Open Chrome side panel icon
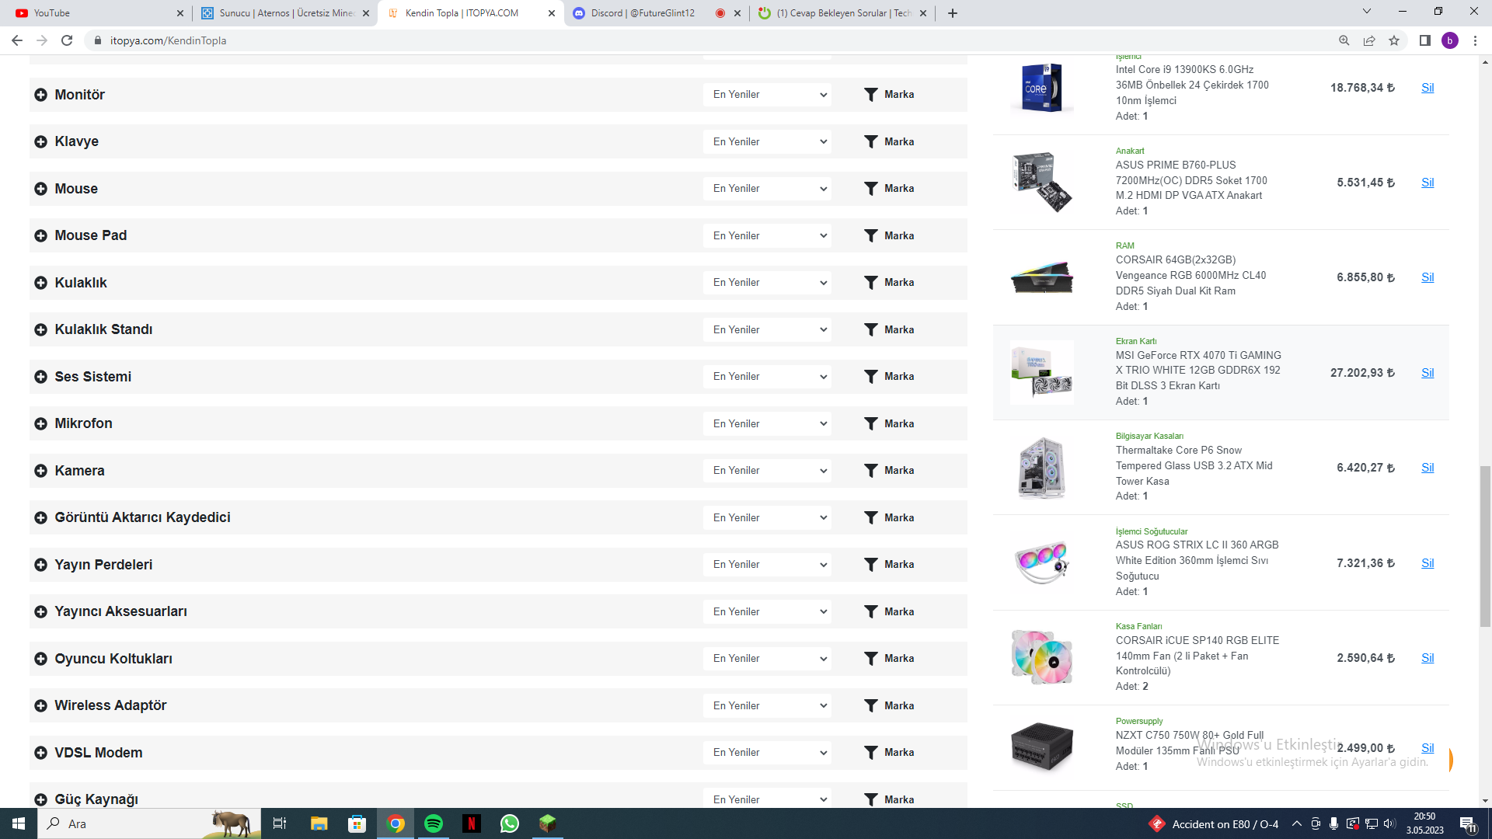Screen dimensions: 1492x839 1424,40
